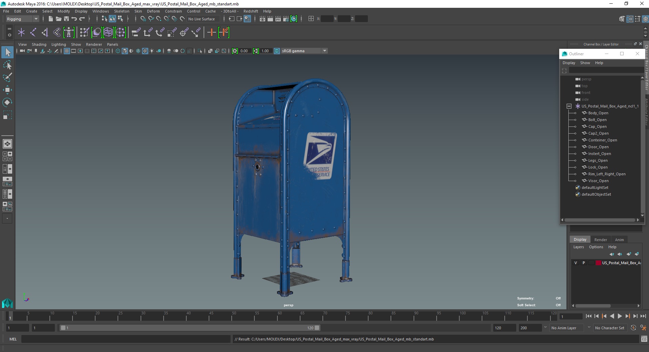
Task: Choose the Select tool arrow in toolbox
Action: [x=7, y=52]
